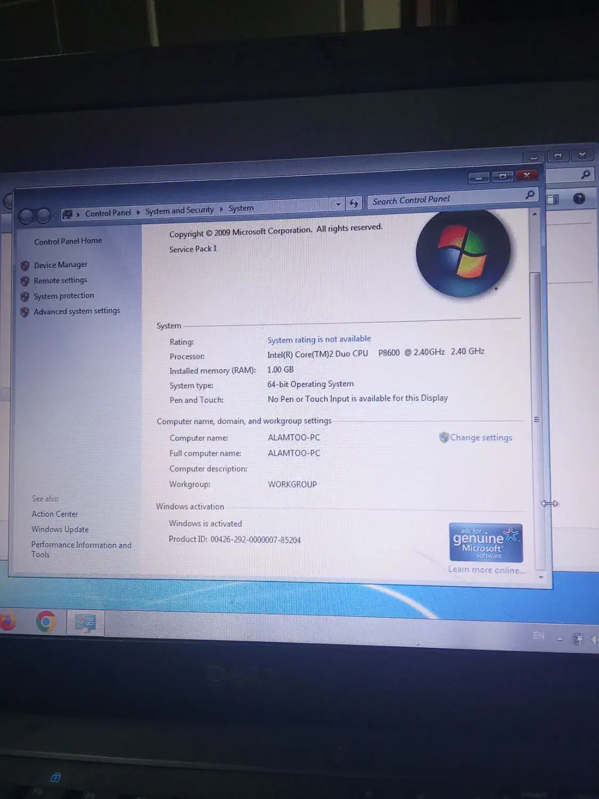Viewport: 599px width, 799px height.
Task: Show hidden tray icons arrow
Action: (x=560, y=638)
